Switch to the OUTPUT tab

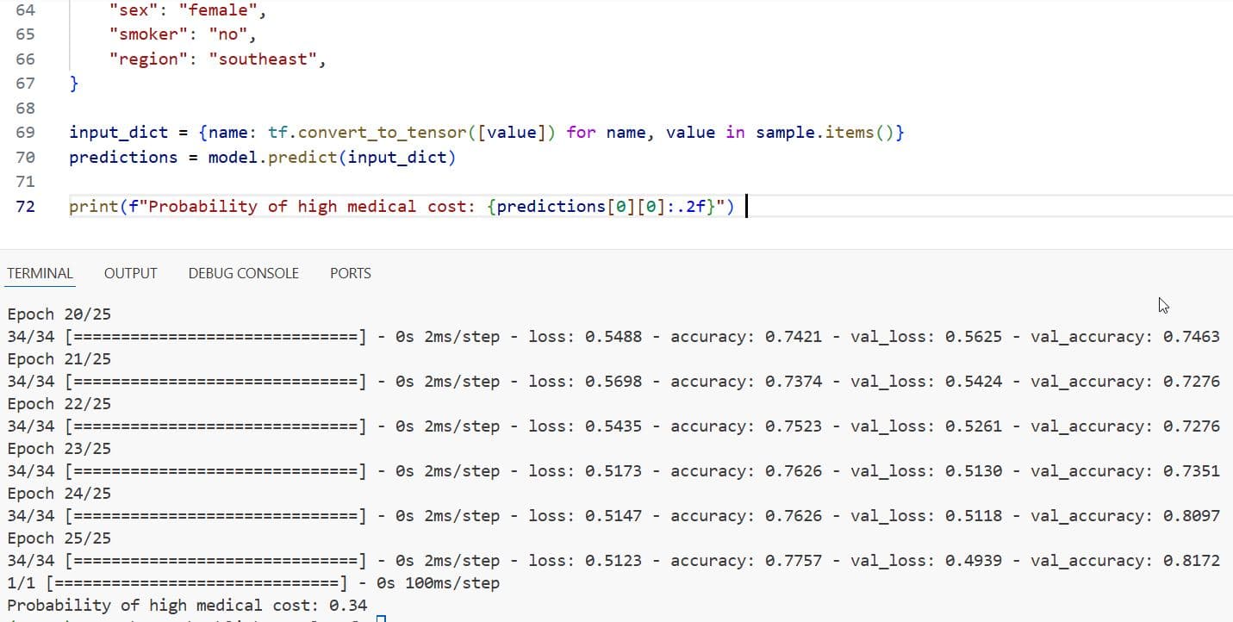pos(129,273)
